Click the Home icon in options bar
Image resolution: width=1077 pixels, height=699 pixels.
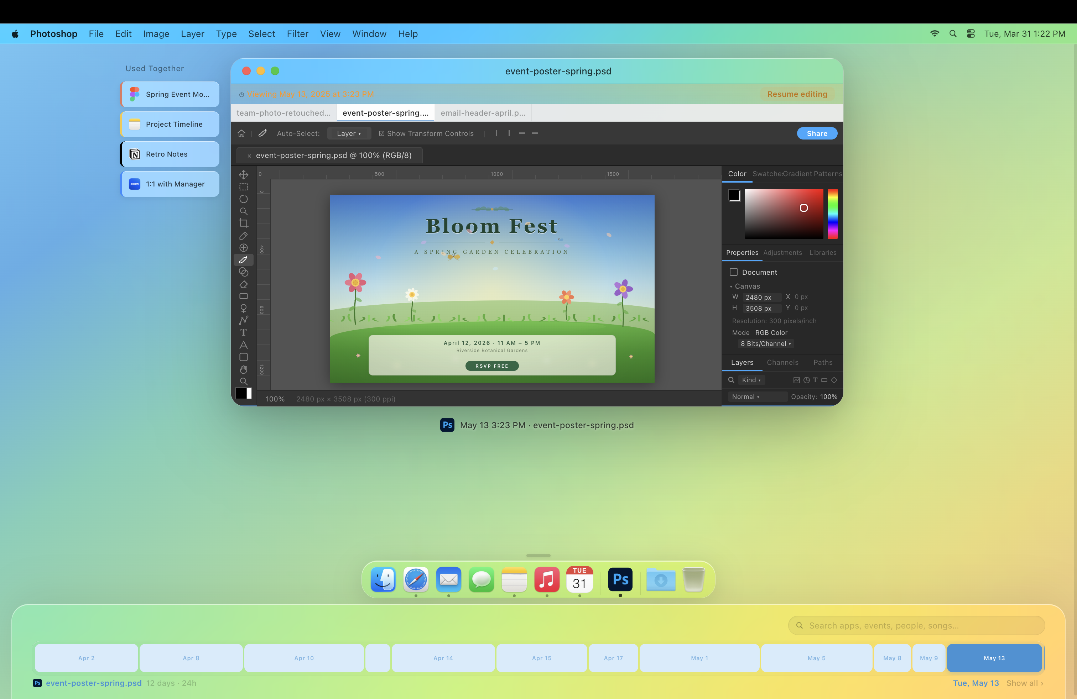241,133
